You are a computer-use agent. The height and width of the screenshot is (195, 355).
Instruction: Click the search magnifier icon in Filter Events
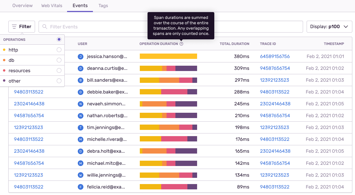(45, 27)
